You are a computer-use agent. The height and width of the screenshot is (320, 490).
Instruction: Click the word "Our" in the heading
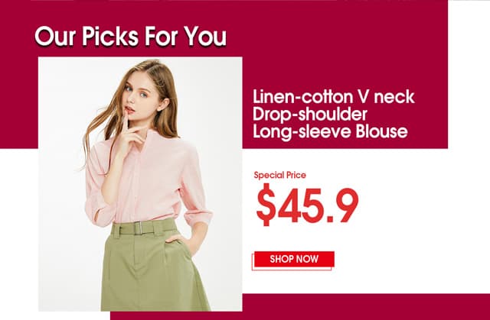55,36
